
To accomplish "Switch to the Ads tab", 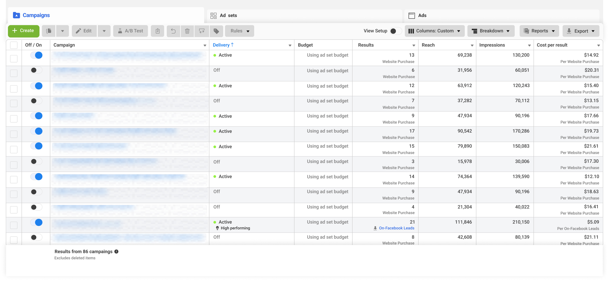I will pos(502,16).
